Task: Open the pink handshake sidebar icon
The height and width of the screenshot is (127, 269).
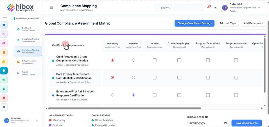Action: [x=4, y=43]
